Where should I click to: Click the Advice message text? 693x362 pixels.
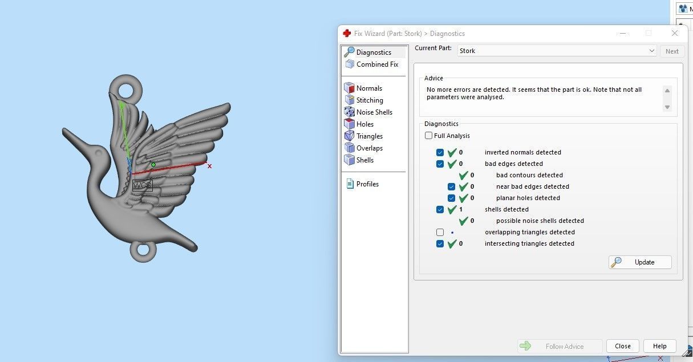click(x=534, y=93)
